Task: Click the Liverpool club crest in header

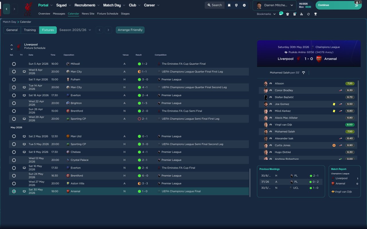Action: tap(28, 9)
